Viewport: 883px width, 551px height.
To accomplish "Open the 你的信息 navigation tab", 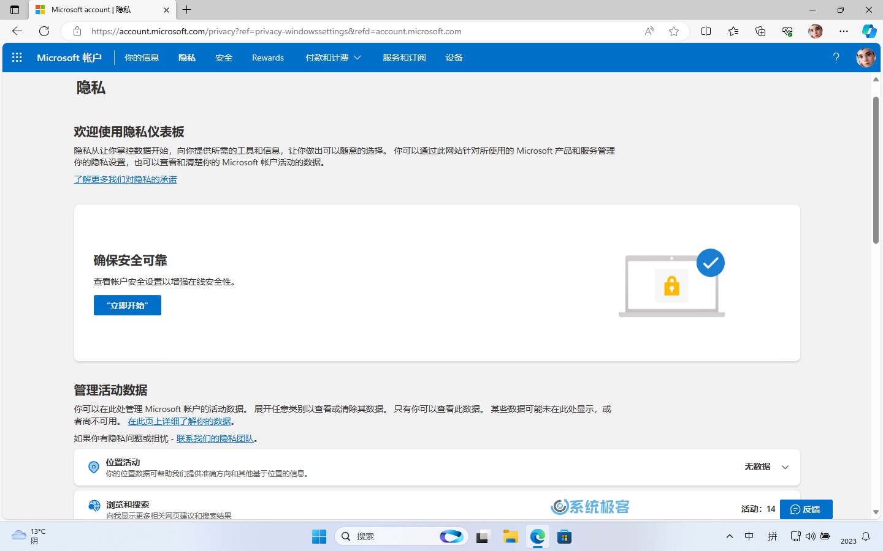I will click(x=142, y=58).
